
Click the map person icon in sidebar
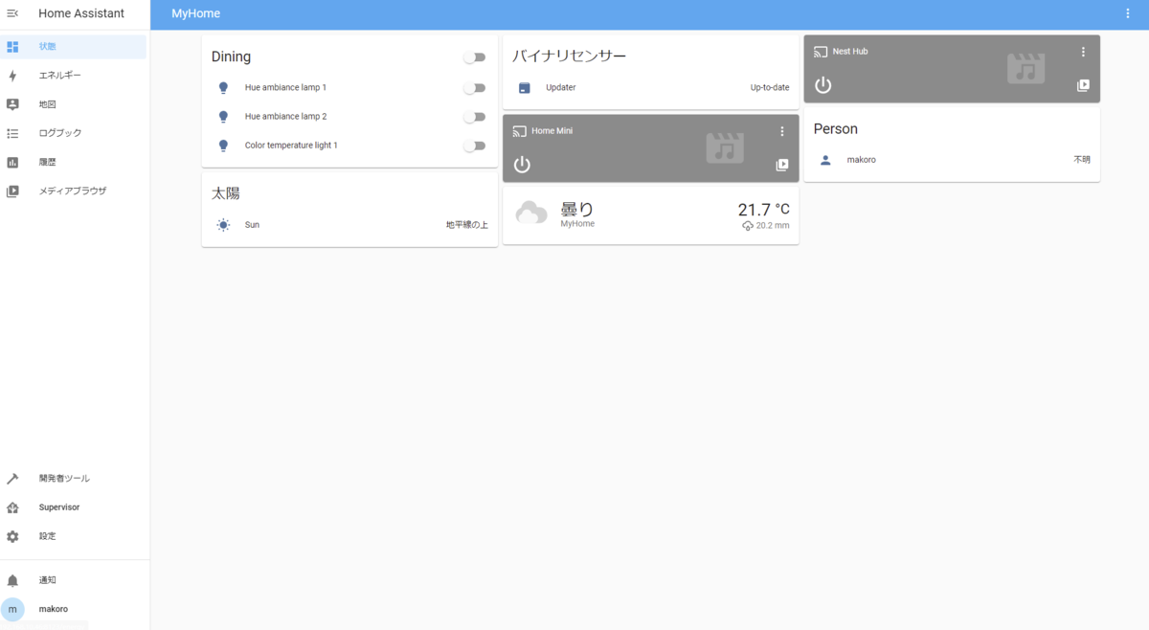(12, 104)
